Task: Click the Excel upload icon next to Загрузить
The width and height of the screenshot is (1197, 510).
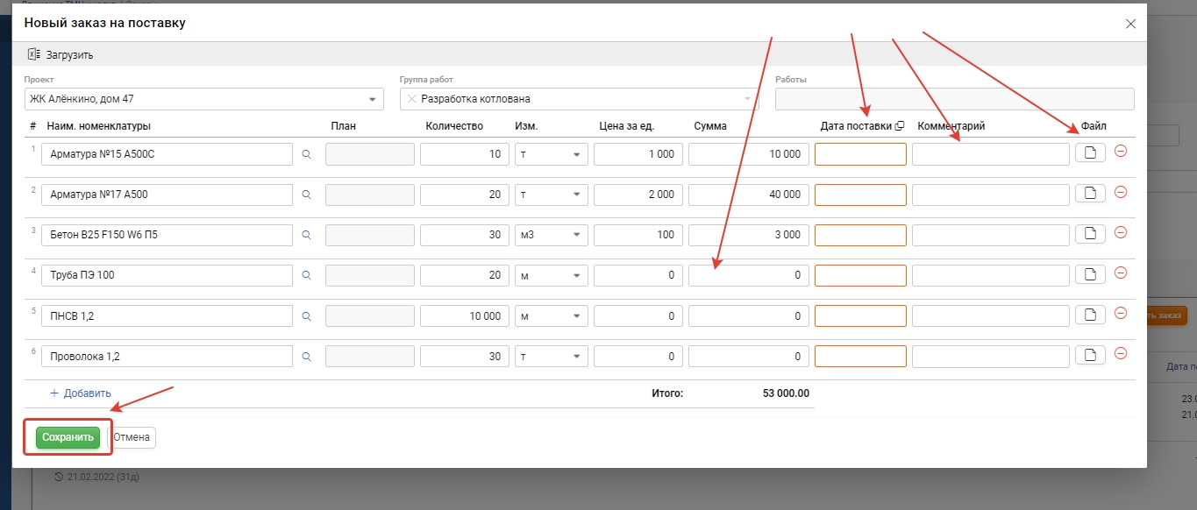Action: 33,54
